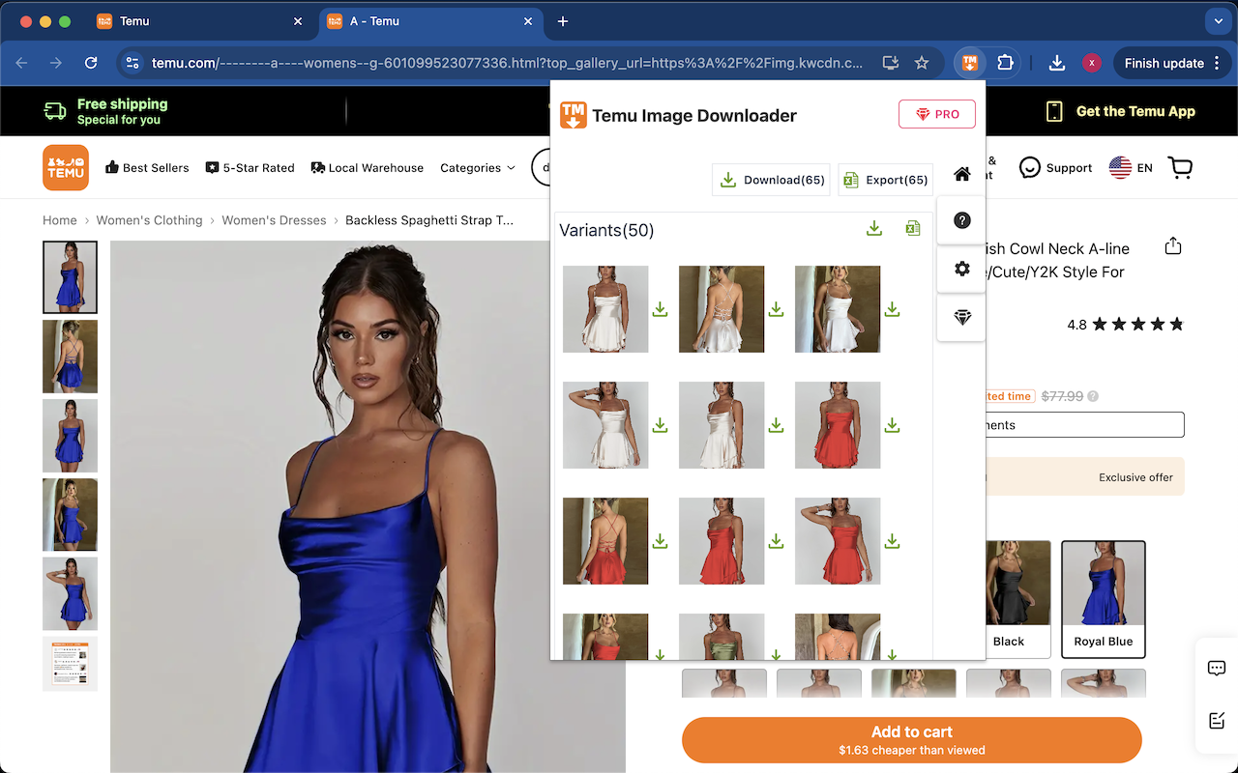Download the middle image in Variants third row
The height and width of the screenshot is (773, 1238).
[776, 541]
